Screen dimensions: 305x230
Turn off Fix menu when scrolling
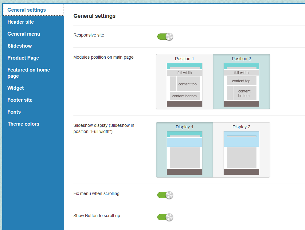click(165, 195)
